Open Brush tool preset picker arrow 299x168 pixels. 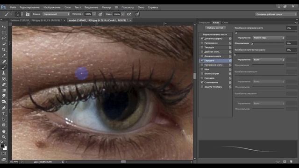[x=11, y=14]
